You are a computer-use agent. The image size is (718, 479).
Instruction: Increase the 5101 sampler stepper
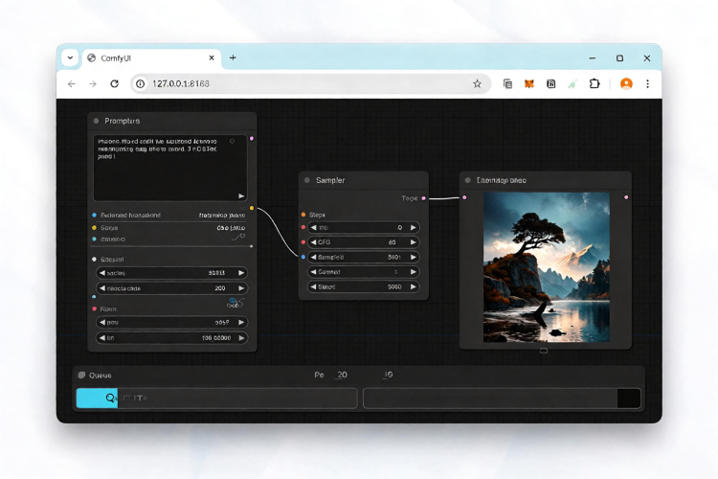(413, 257)
